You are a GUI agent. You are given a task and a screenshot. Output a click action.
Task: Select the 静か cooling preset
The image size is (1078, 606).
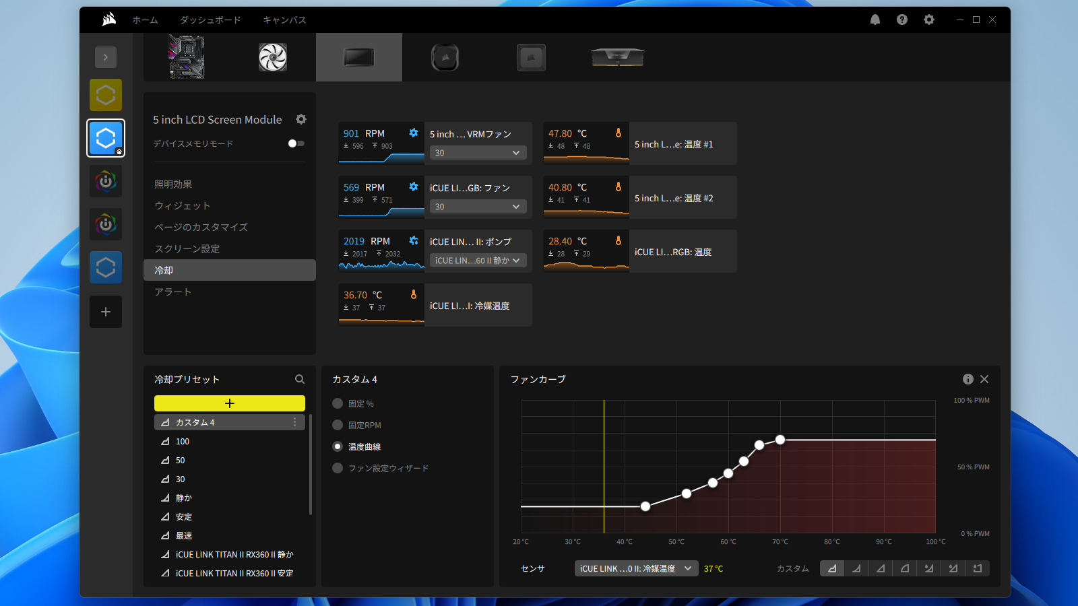coord(230,498)
